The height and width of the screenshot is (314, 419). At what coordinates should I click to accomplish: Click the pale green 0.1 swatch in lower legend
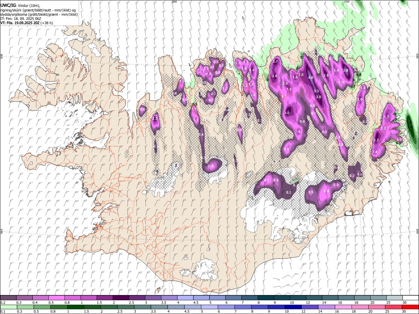(x=9, y=307)
